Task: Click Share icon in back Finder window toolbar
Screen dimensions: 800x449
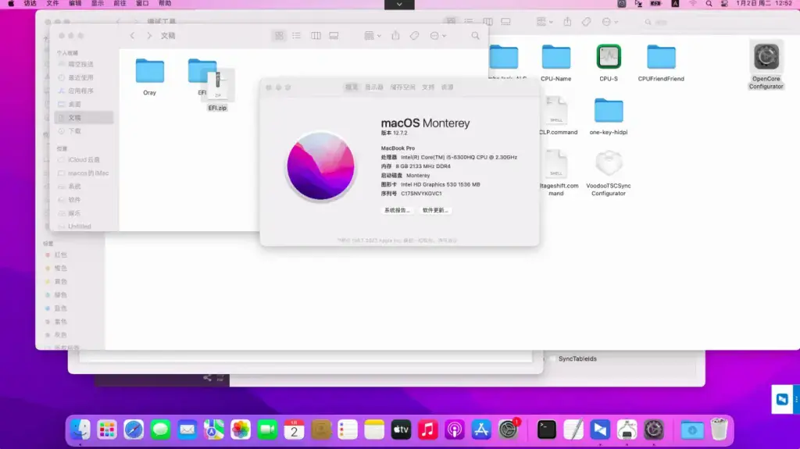Action: tap(567, 22)
